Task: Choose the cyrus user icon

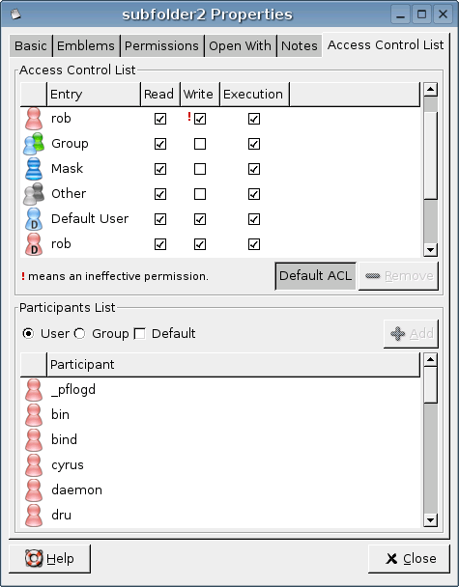Action: (34, 465)
